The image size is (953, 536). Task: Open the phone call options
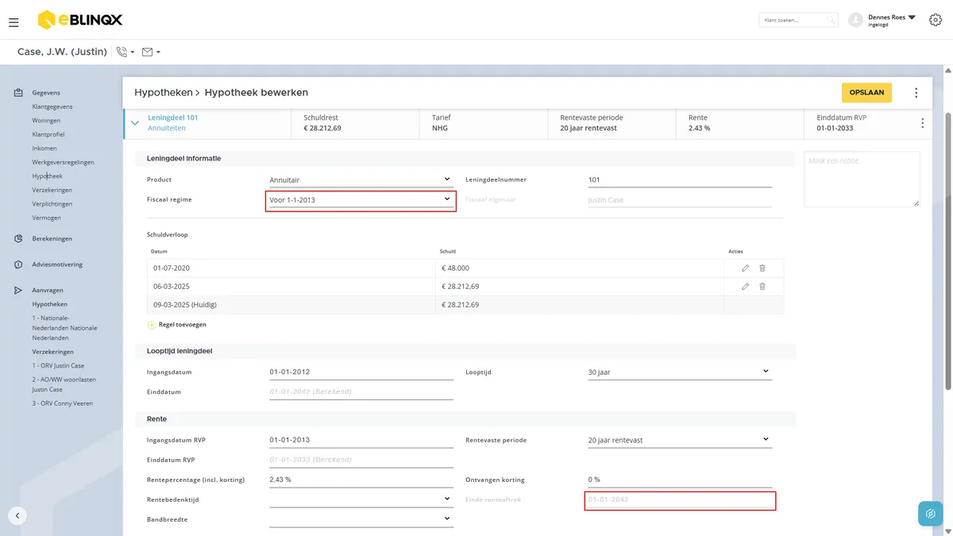click(125, 52)
